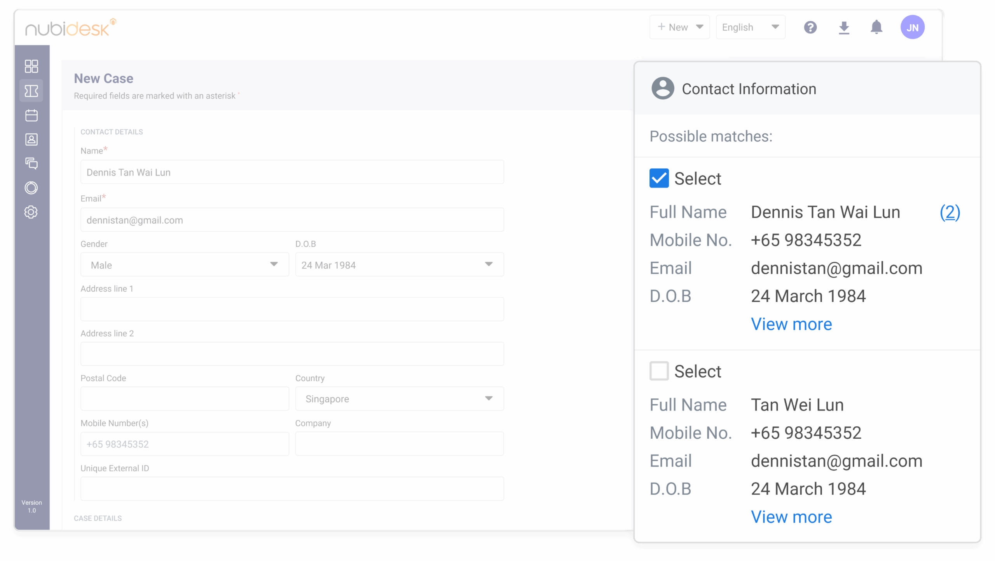Image resolution: width=995 pixels, height=561 pixels.
Task: Open the circular reports icon in sidebar
Action: point(31,188)
